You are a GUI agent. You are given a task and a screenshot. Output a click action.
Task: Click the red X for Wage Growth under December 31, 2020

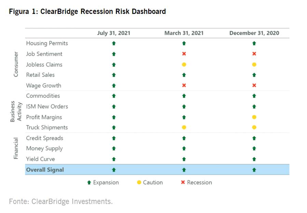pyautogui.click(x=254, y=85)
